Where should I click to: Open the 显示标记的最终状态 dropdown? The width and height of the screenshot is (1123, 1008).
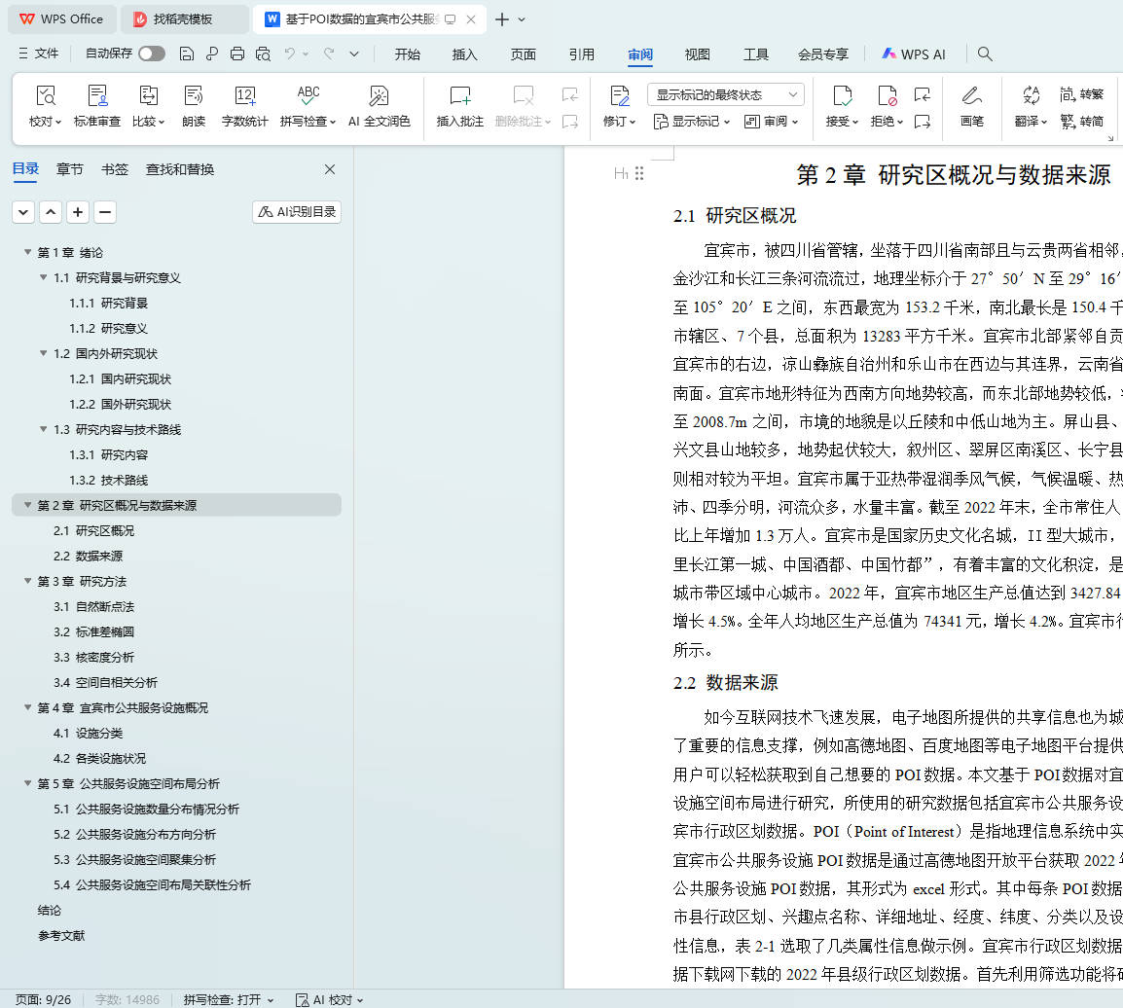click(x=725, y=95)
